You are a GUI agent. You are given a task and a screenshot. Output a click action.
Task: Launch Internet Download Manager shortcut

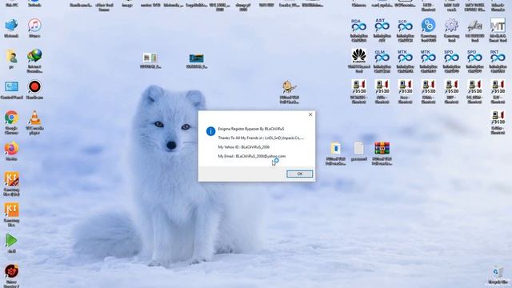pos(34,61)
